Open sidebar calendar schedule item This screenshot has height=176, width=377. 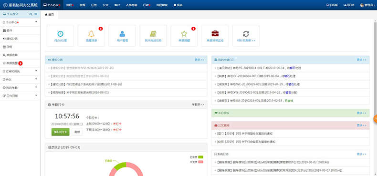tap(20, 47)
